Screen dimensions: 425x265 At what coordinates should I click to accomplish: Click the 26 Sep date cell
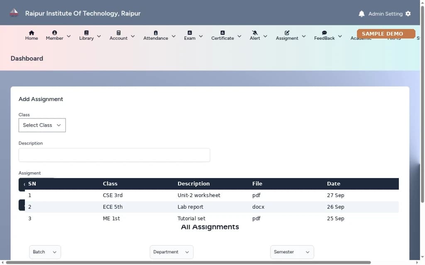[335, 207]
